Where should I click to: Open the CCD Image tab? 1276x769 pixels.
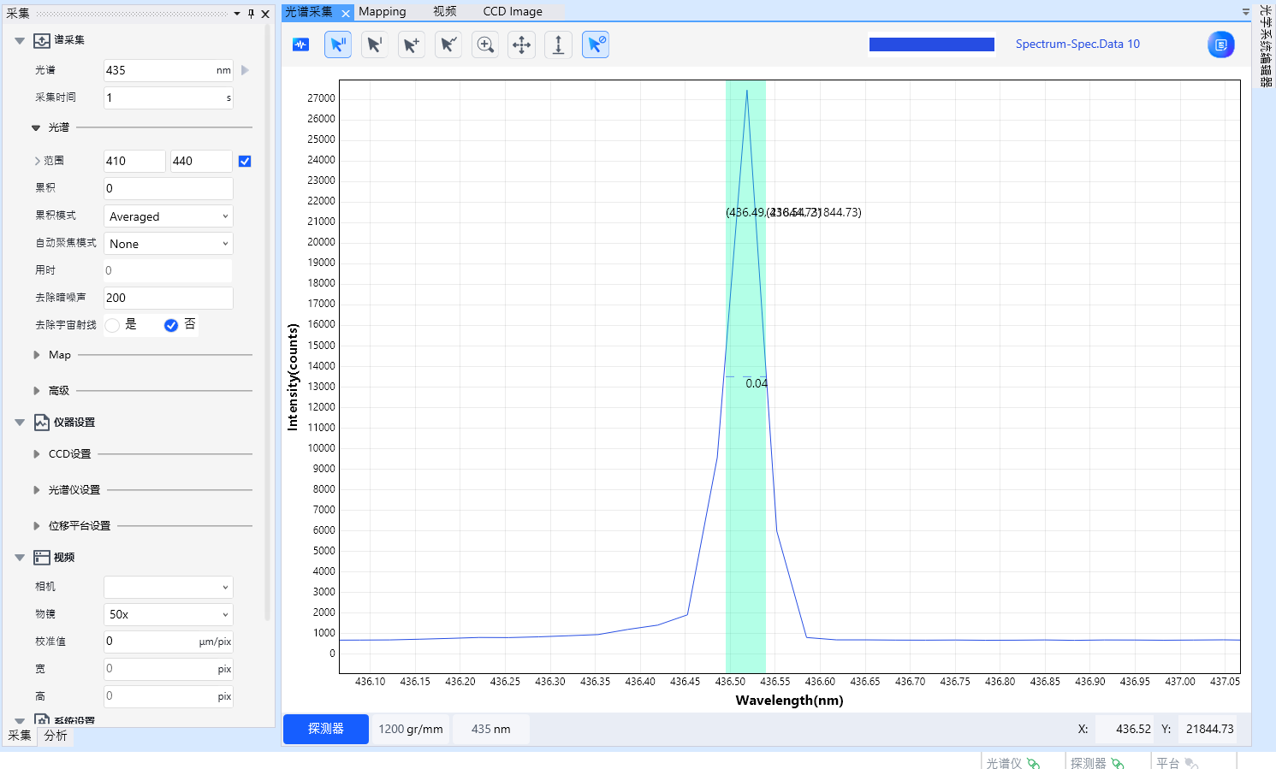tap(512, 12)
